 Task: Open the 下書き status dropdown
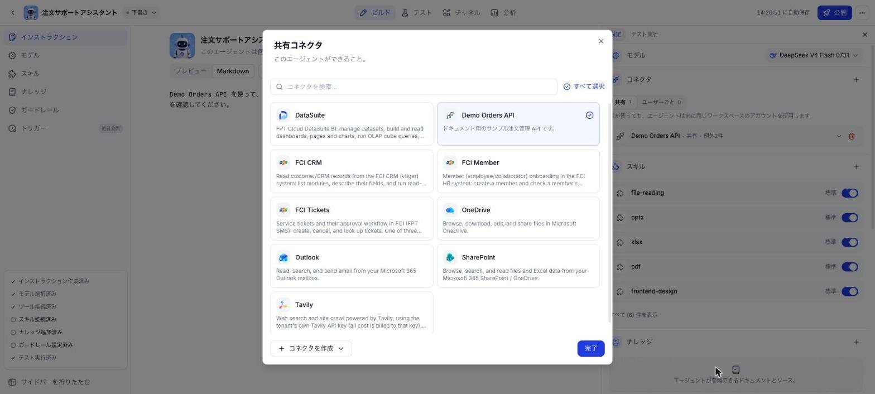click(141, 13)
